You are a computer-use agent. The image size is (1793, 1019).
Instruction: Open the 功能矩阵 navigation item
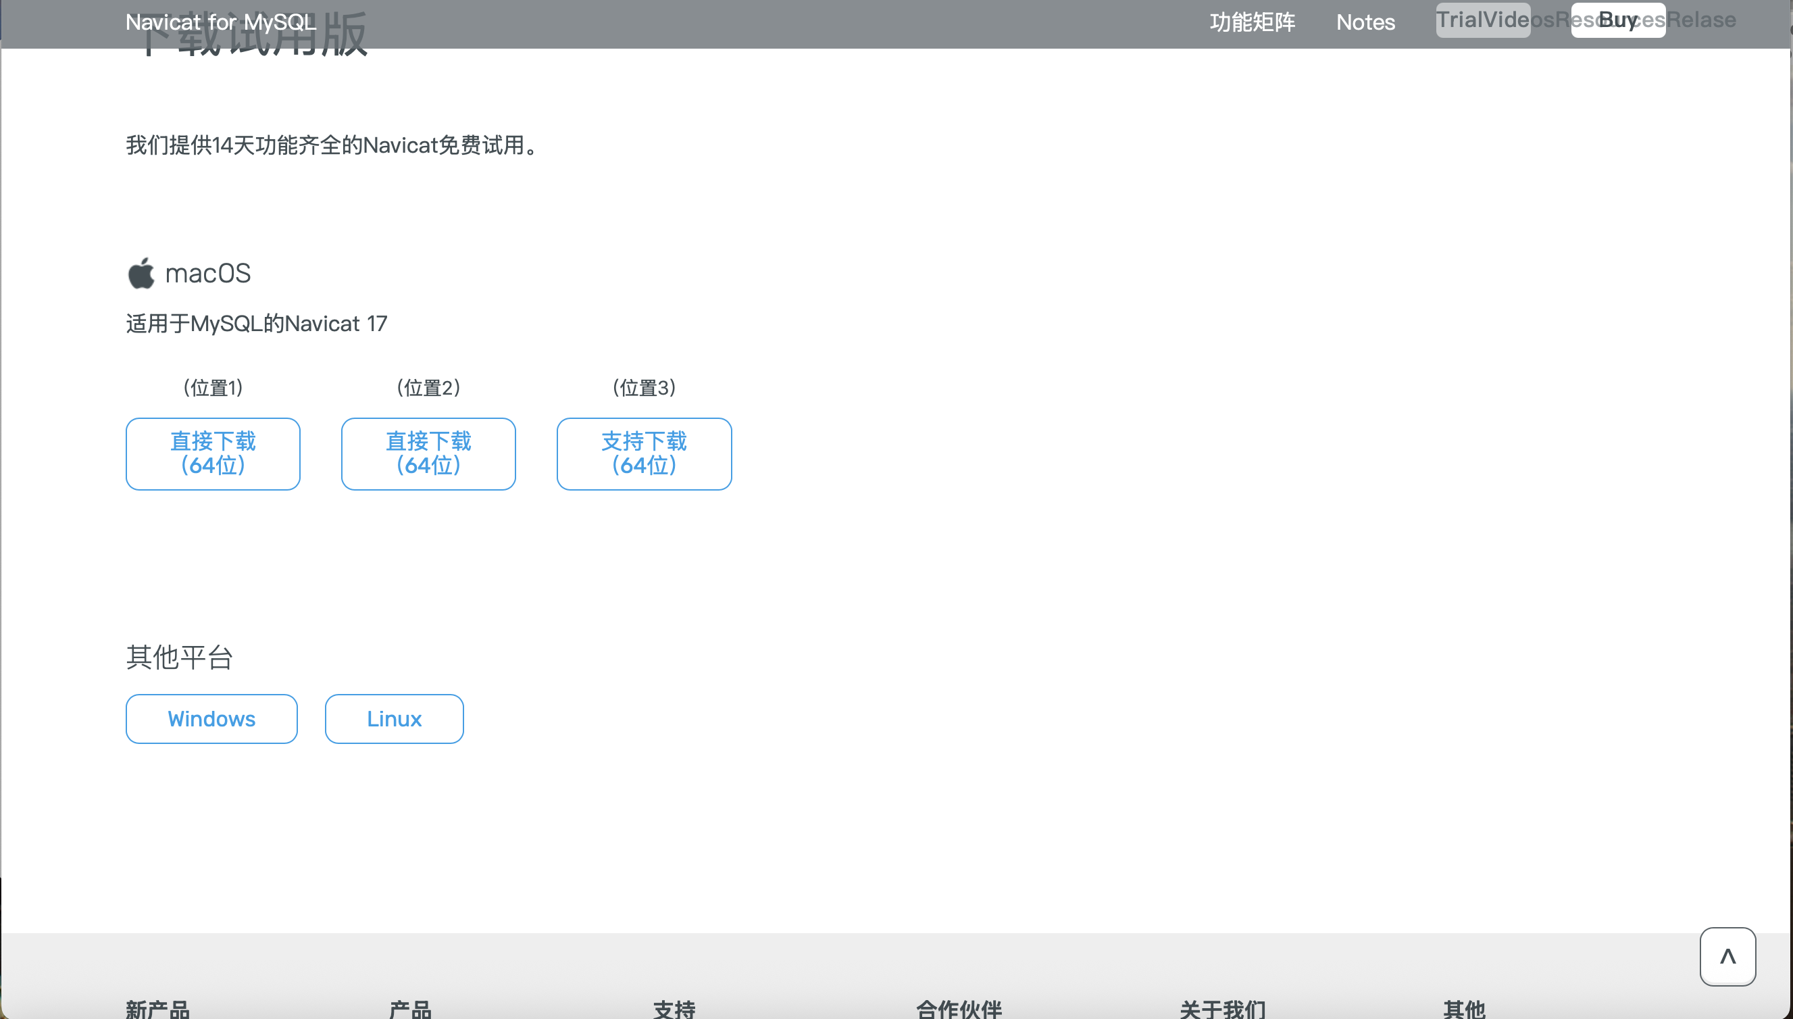pyautogui.click(x=1252, y=22)
